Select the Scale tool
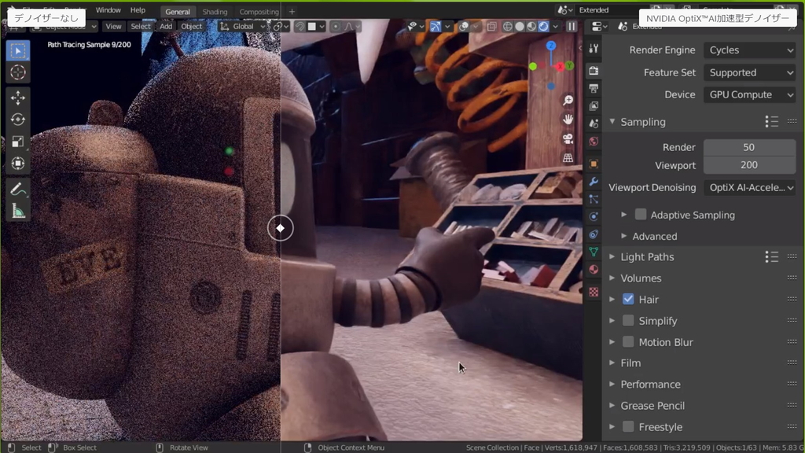Viewport: 805px width, 453px height. click(x=18, y=142)
